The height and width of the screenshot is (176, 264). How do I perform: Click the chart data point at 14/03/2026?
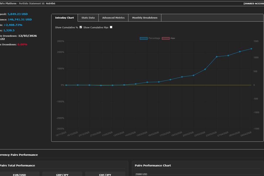coord(136,84)
